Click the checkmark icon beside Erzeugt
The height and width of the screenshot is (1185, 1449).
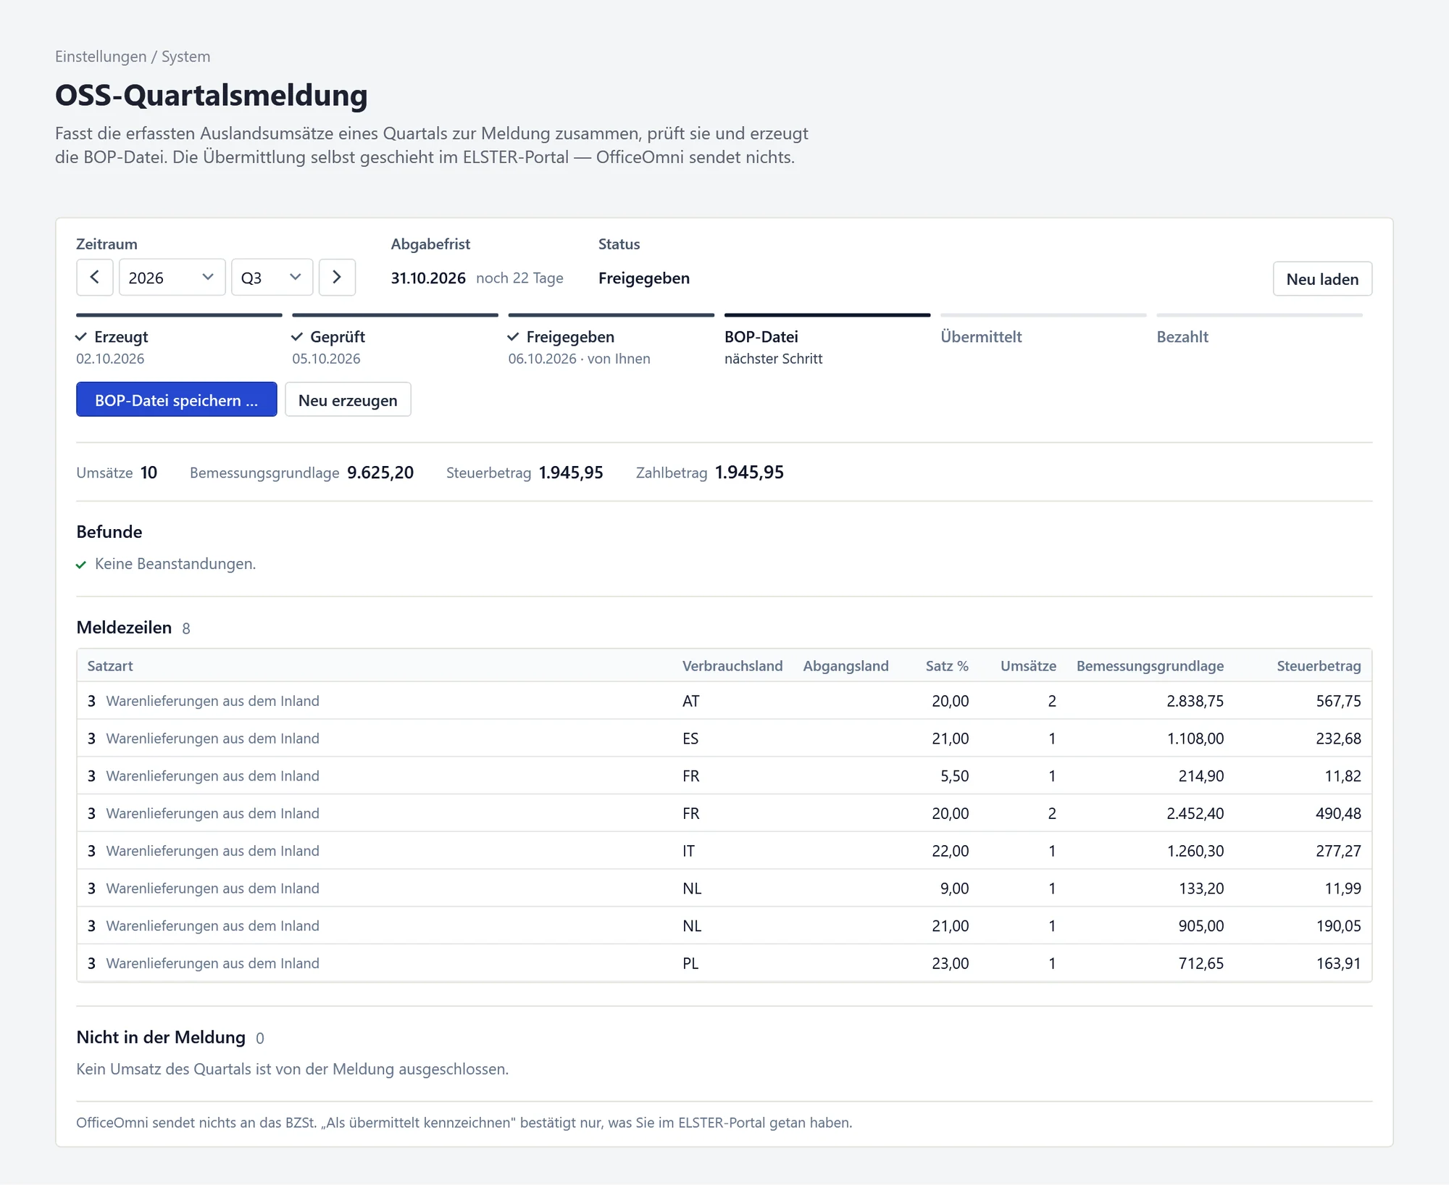click(81, 337)
